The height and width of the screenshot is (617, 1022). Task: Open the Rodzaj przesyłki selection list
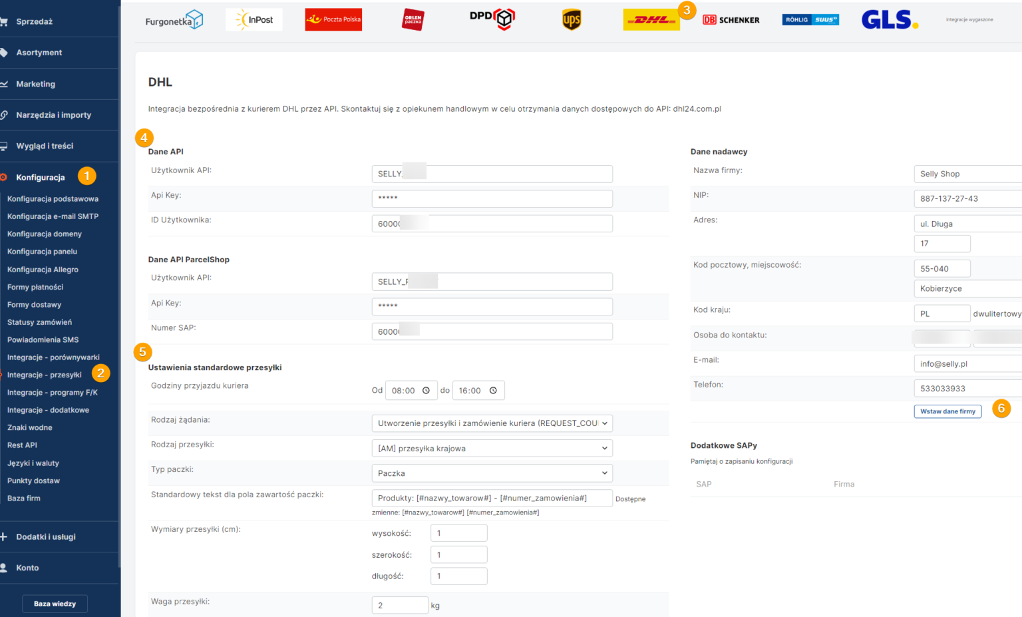[x=492, y=448]
